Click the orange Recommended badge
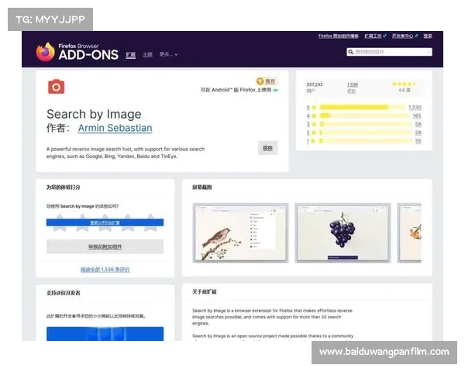 click(266, 81)
